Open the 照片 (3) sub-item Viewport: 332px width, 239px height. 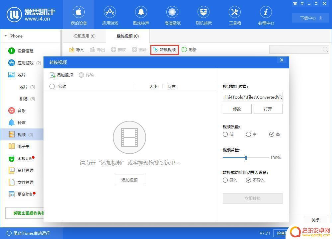(x=27, y=87)
